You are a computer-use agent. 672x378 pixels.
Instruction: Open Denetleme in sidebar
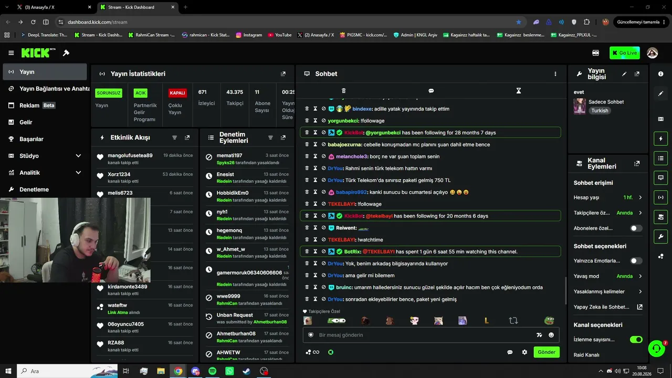pyautogui.click(x=44, y=190)
